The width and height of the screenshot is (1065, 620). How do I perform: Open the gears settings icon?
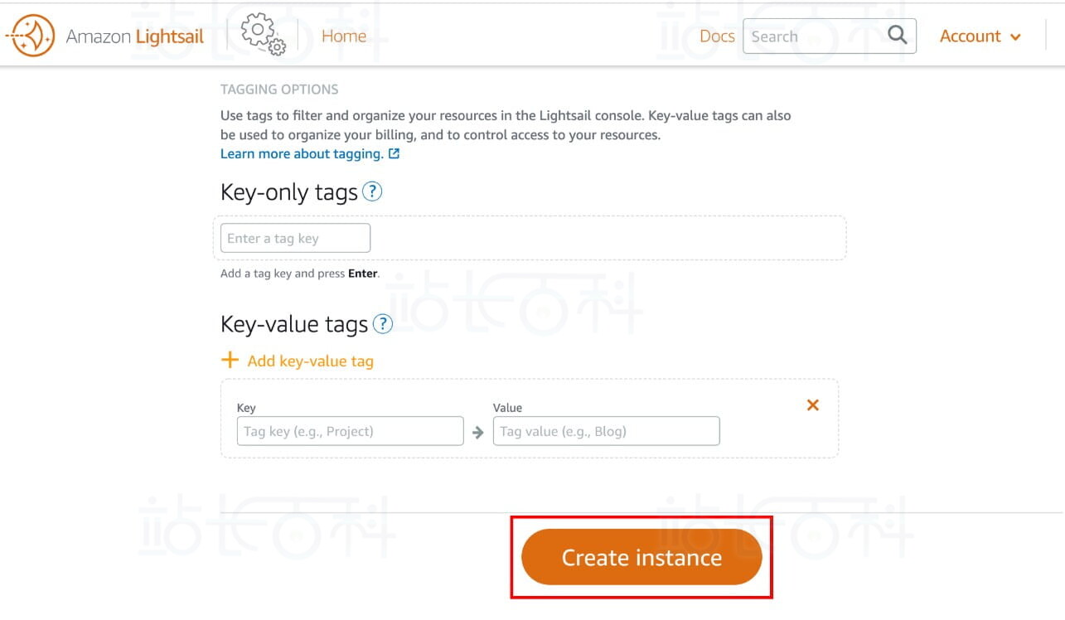click(263, 36)
